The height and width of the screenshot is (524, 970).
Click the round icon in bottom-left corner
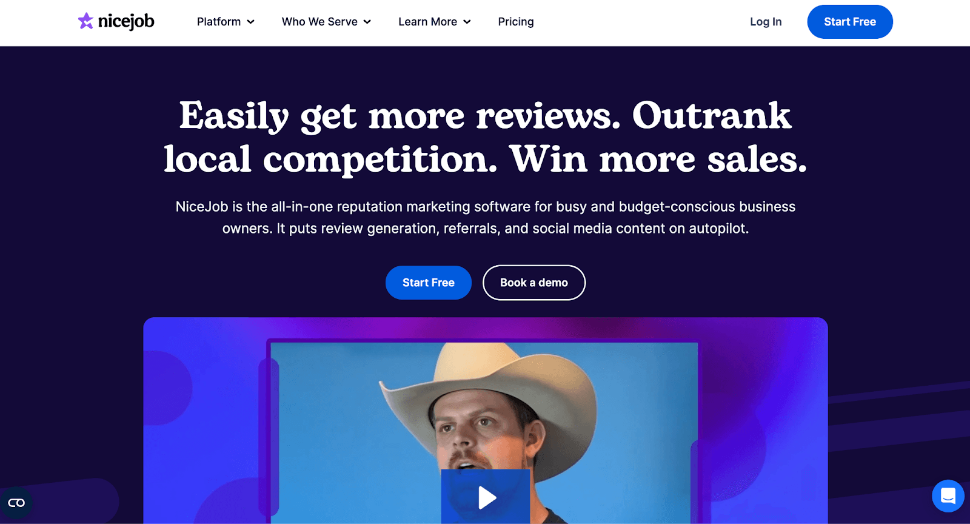tap(16, 503)
